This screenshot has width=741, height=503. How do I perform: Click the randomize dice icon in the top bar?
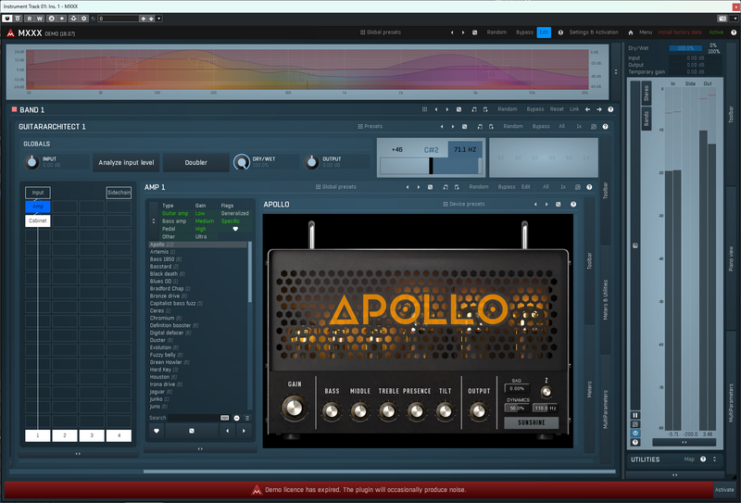[474, 32]
